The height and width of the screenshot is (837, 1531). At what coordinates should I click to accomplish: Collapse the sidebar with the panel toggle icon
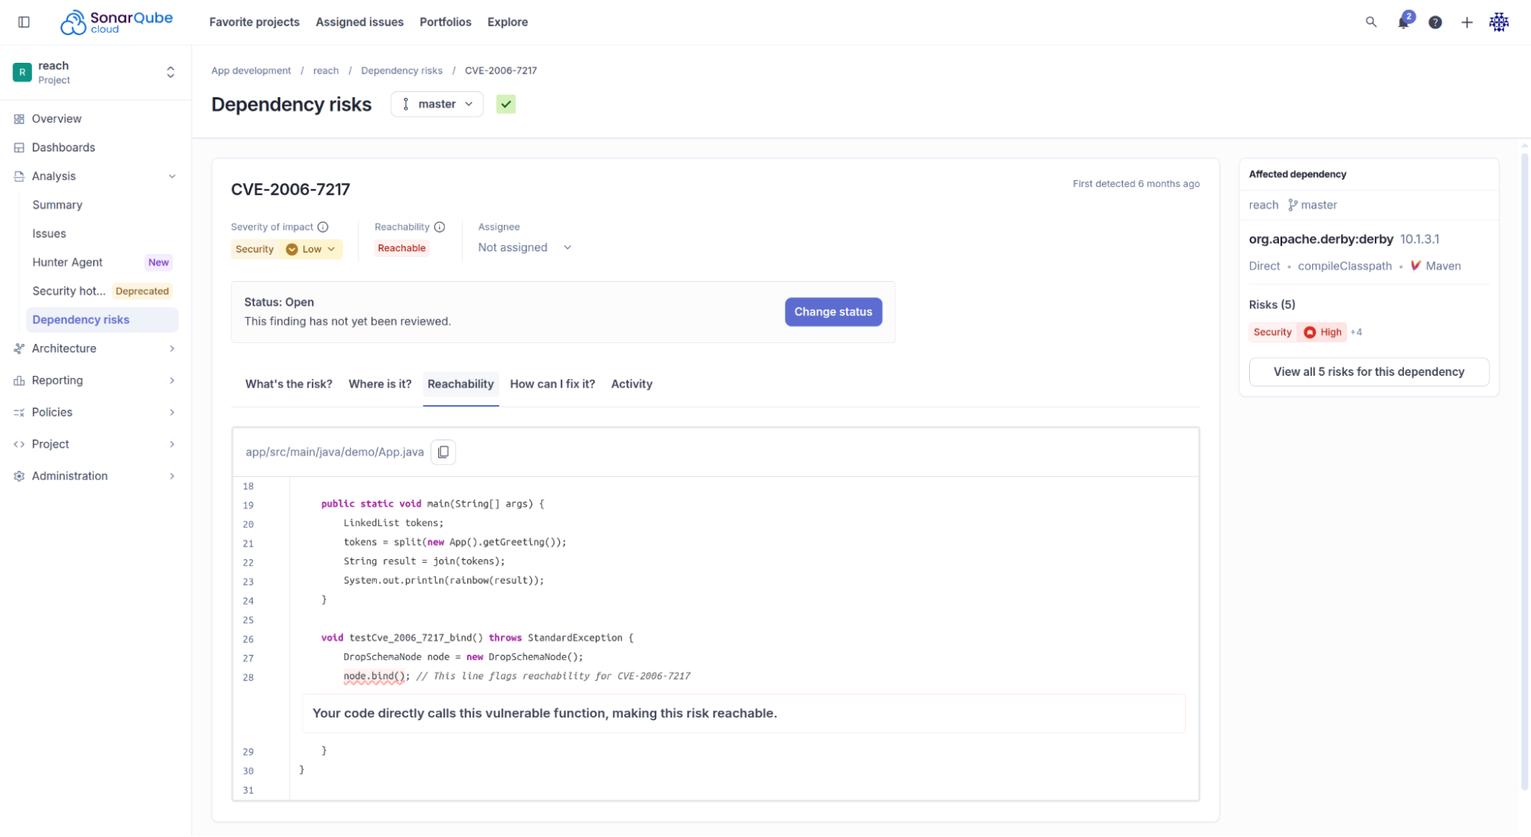pyautogui.click(x=24, y=22)
